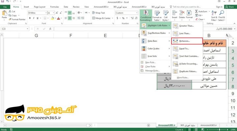Click the Fill Color bucket icon
The width and height of the screenshot is (237, 131).
52,18
